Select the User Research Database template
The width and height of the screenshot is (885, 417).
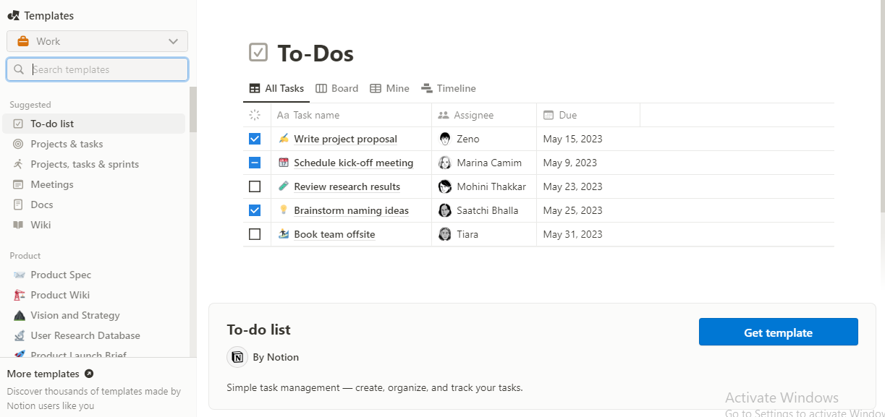click(x=85, y=335)
